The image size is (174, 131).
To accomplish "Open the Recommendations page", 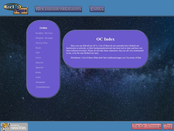I will 58,9.
